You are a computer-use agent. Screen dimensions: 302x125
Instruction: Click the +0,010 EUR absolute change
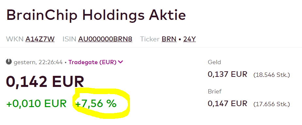tap(36, 104)
